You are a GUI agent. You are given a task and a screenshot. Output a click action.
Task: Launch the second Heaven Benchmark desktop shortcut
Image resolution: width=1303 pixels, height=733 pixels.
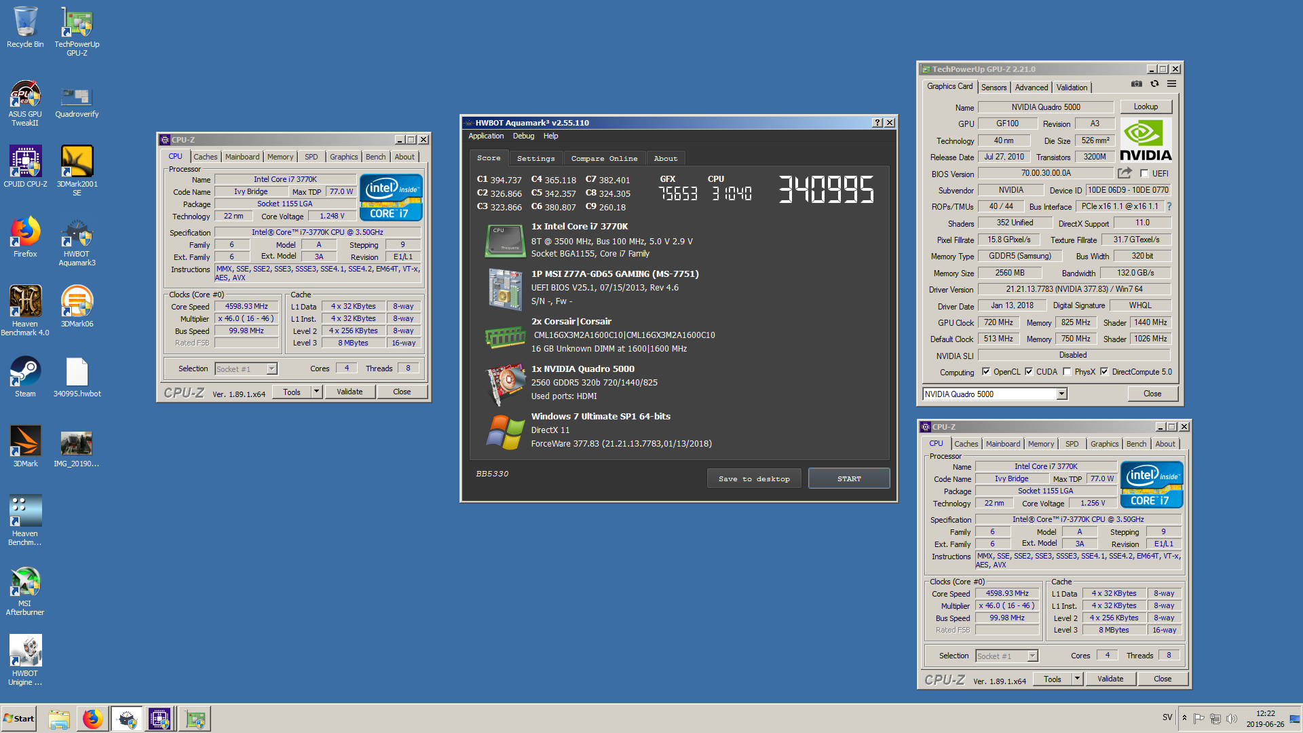25,521
